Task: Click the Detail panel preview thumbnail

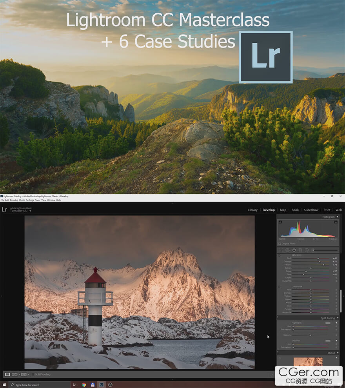Action: 308,361
